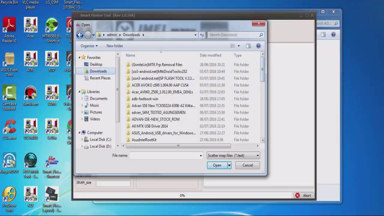Select Local Disk (D:) in navigation pane
Image resolution: width=384 pixels, height=216 pixels.
[x=100, y=146]
